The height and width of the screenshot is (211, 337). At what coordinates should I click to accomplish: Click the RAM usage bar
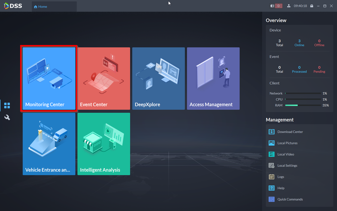coord(303,105)
